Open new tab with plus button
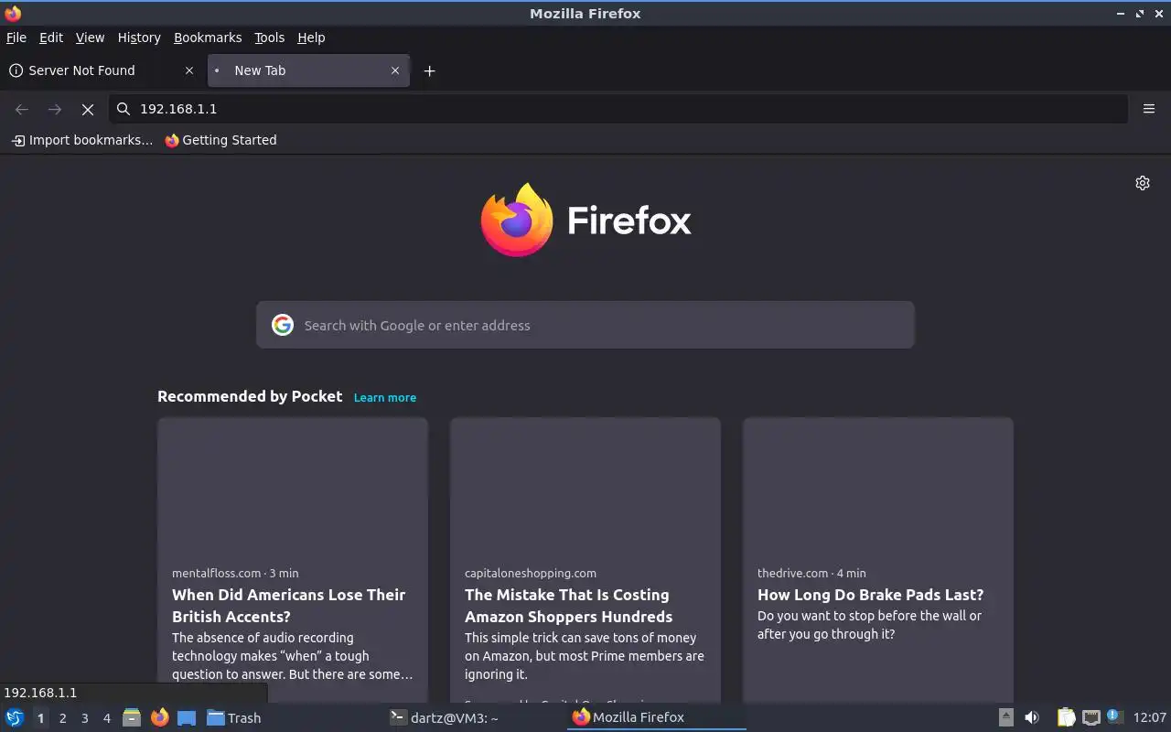This screenshot has width=1171, height=732. click(429, 70)
